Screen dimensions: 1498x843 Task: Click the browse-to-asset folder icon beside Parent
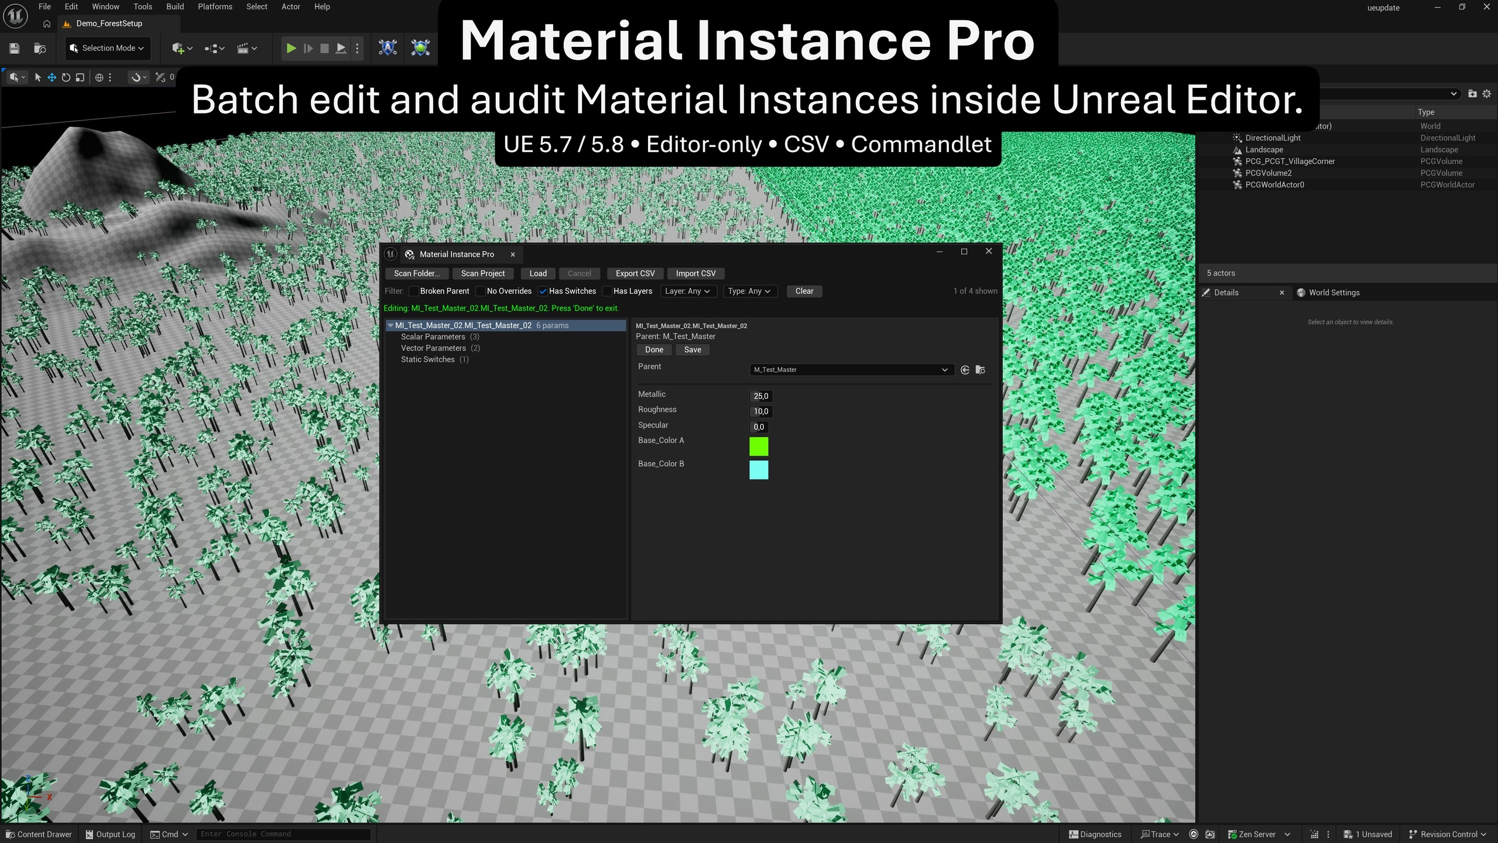pos(981,370)
